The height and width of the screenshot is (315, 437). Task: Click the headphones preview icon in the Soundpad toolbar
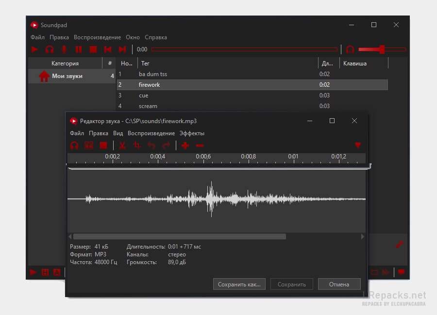[50, 49]
